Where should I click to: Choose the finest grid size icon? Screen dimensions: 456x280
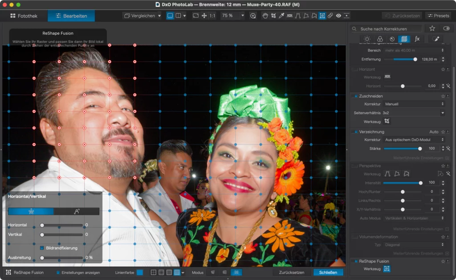tap(177, 272)
